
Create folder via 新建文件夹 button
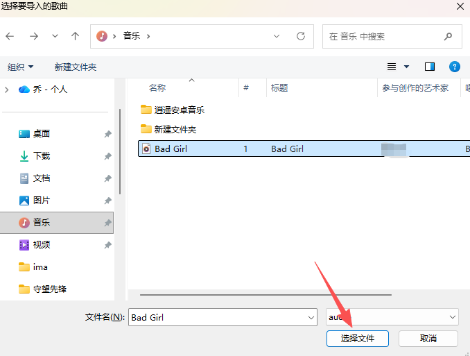click(76, 67)
